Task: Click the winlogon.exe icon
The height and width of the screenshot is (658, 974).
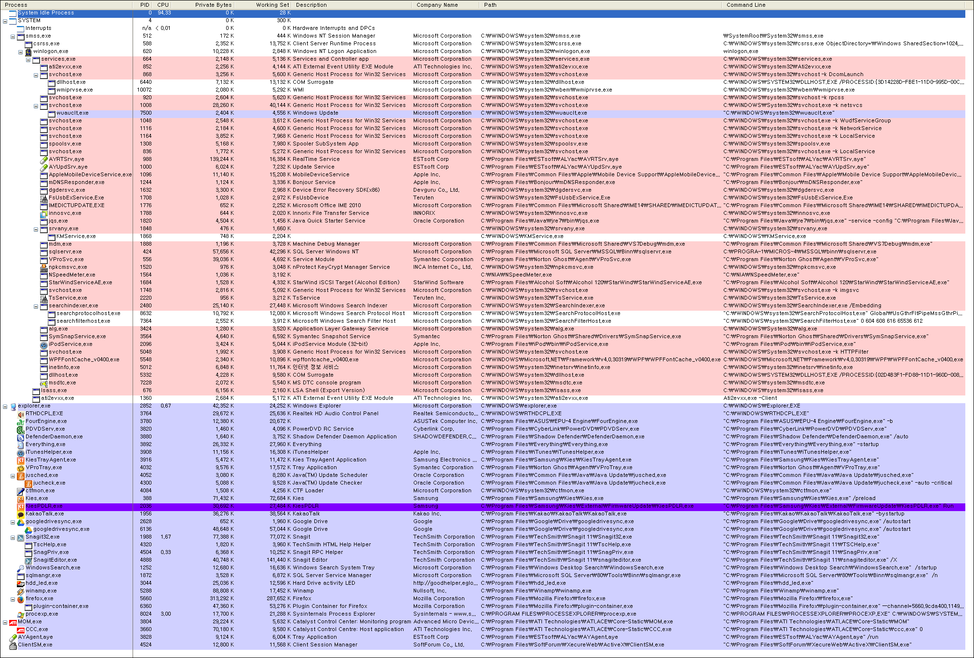Action: click(x=28, y=52)
